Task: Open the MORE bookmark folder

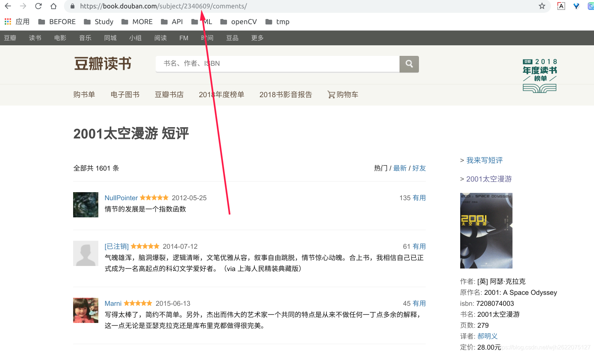Action: coord(137,22)
